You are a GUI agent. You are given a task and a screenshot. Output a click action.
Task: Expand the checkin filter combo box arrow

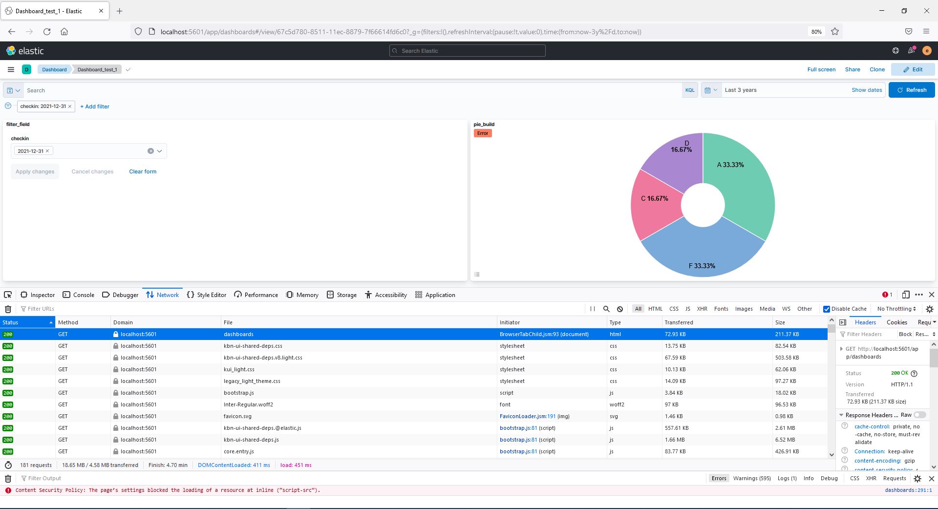(x=159, y=151)
